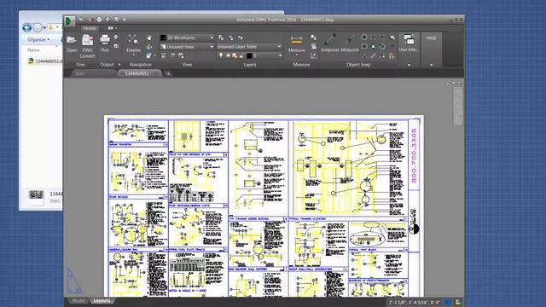Click the black layer color swatch
546x307 pixels.
249,55
